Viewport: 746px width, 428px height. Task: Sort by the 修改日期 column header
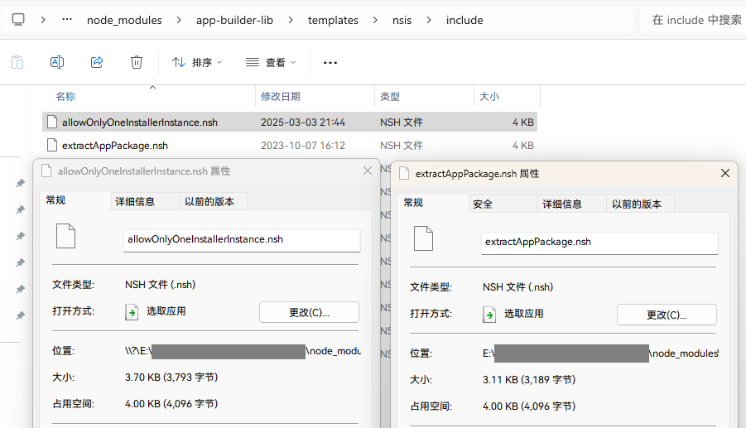[281, 97]
